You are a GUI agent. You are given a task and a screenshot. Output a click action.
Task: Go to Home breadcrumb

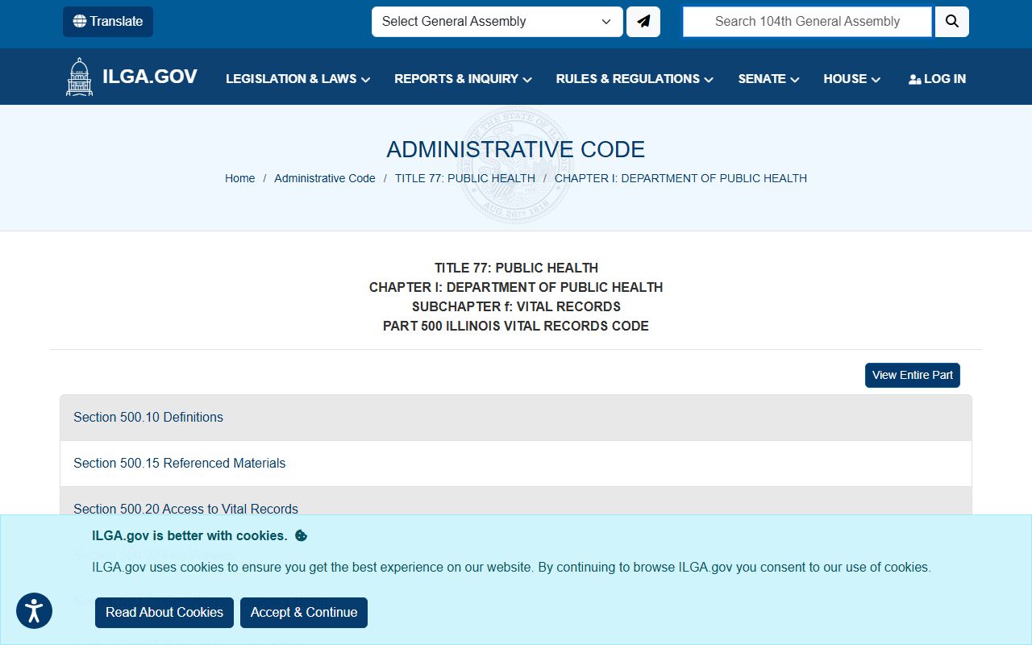point(239,178)
